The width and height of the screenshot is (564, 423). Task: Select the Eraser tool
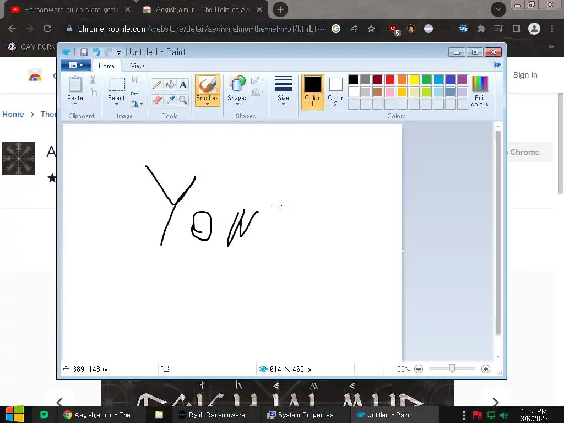157,100
